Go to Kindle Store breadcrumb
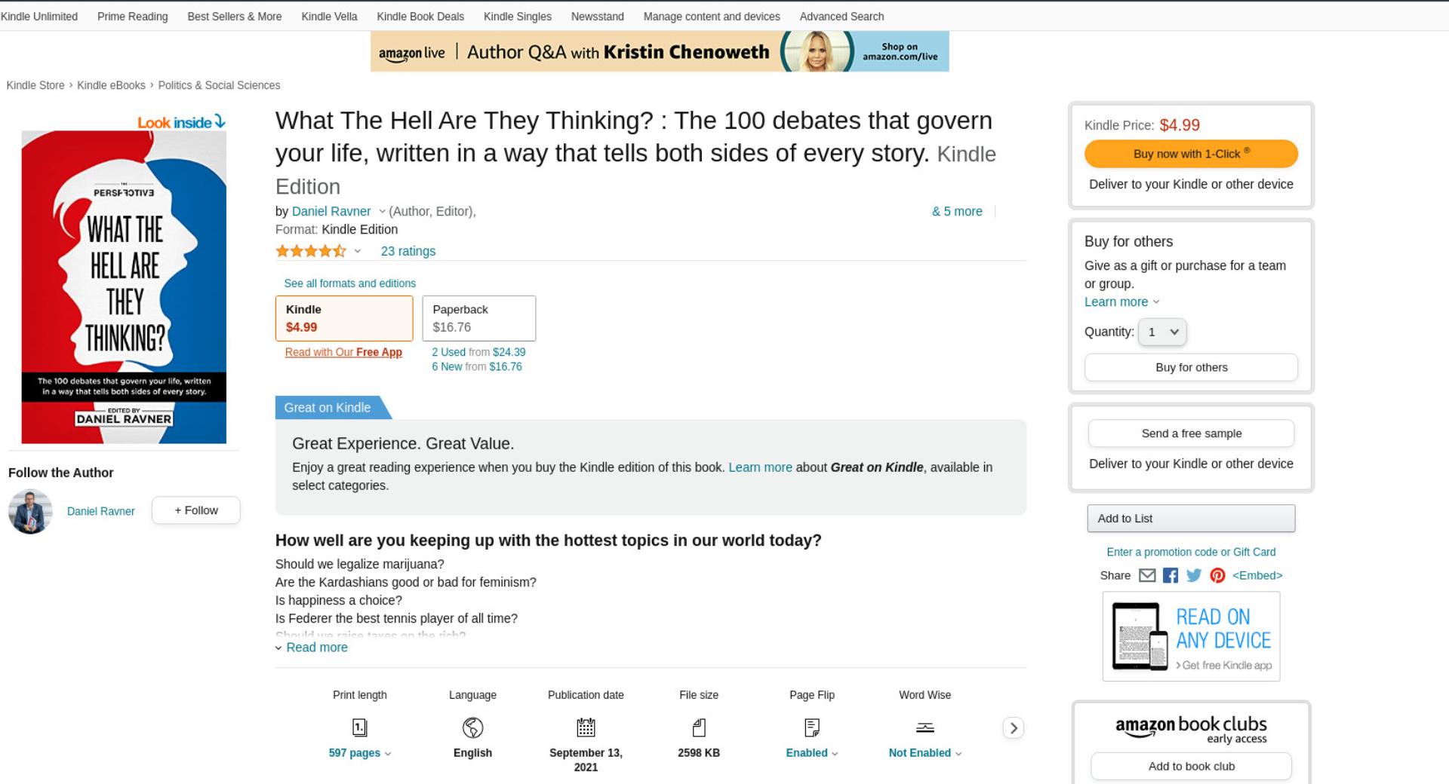 point(35,85)
